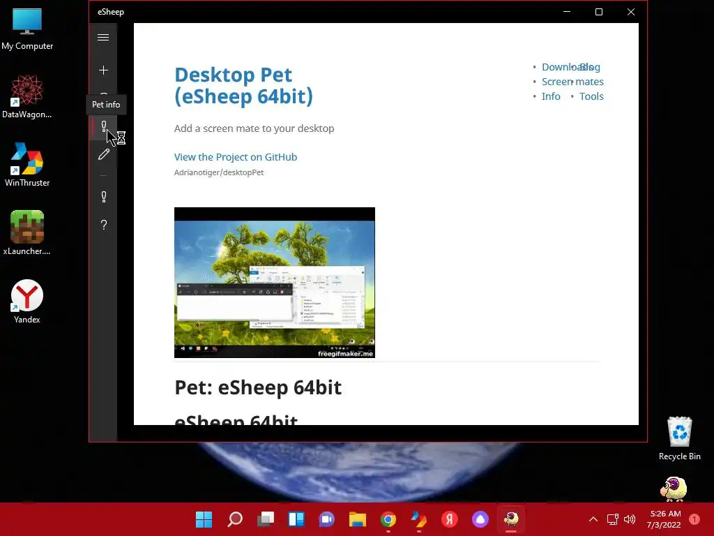Open the Screen mates link
This screenshot has height=536, width=714.
[x=572, y=82]
